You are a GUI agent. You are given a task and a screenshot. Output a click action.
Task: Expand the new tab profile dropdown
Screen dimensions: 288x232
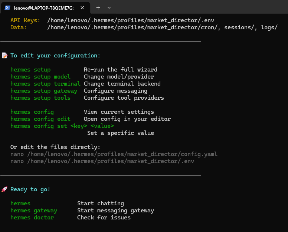109,7
